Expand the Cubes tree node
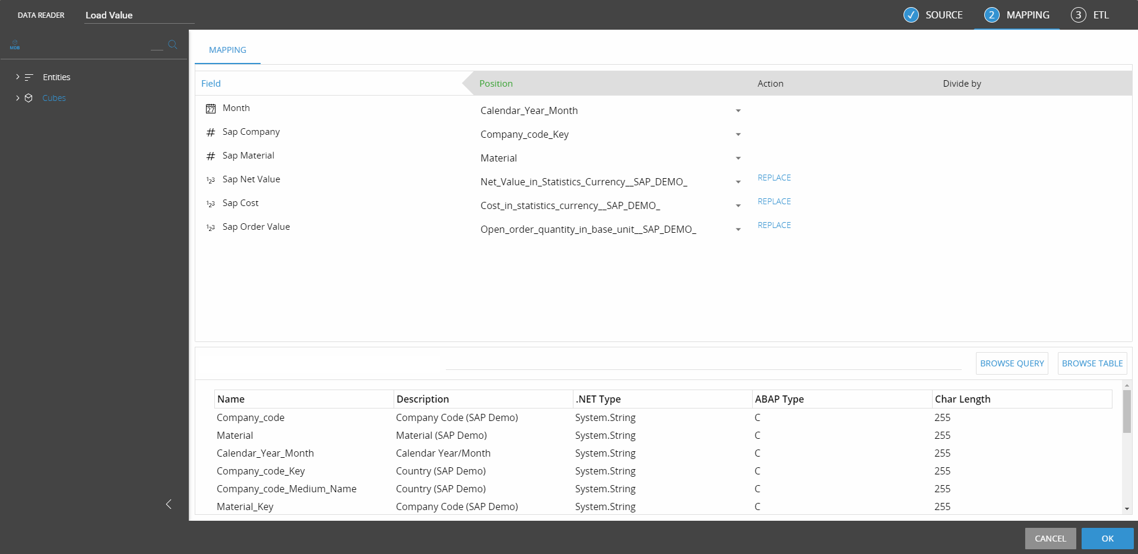1138x554 pixels. pos(17,98)
